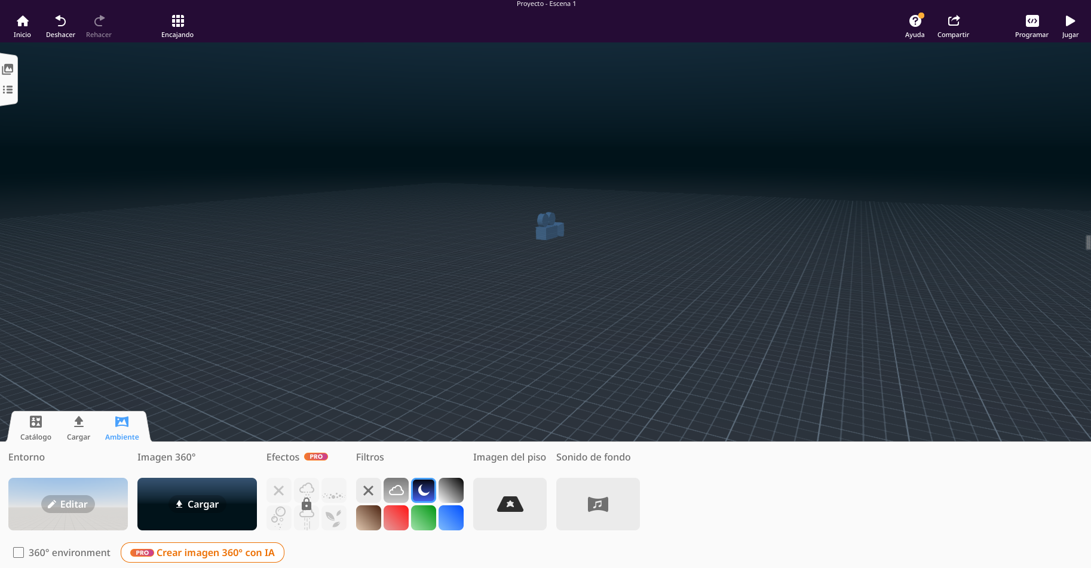Viewport: 1091px width, 568px height.
Task: Open the Programar code editor
Action: (x=1031, y=22)
